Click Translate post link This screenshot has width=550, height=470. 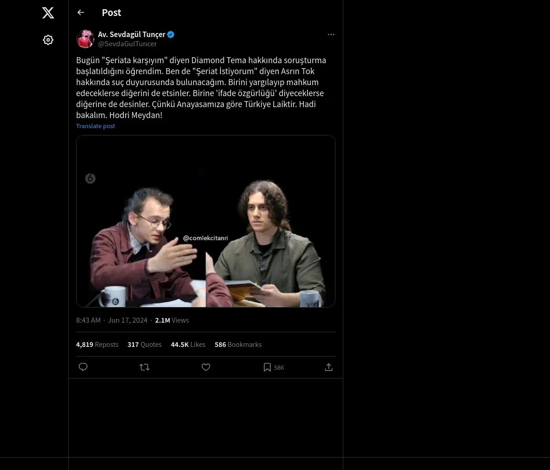click(x=95, y=126)
